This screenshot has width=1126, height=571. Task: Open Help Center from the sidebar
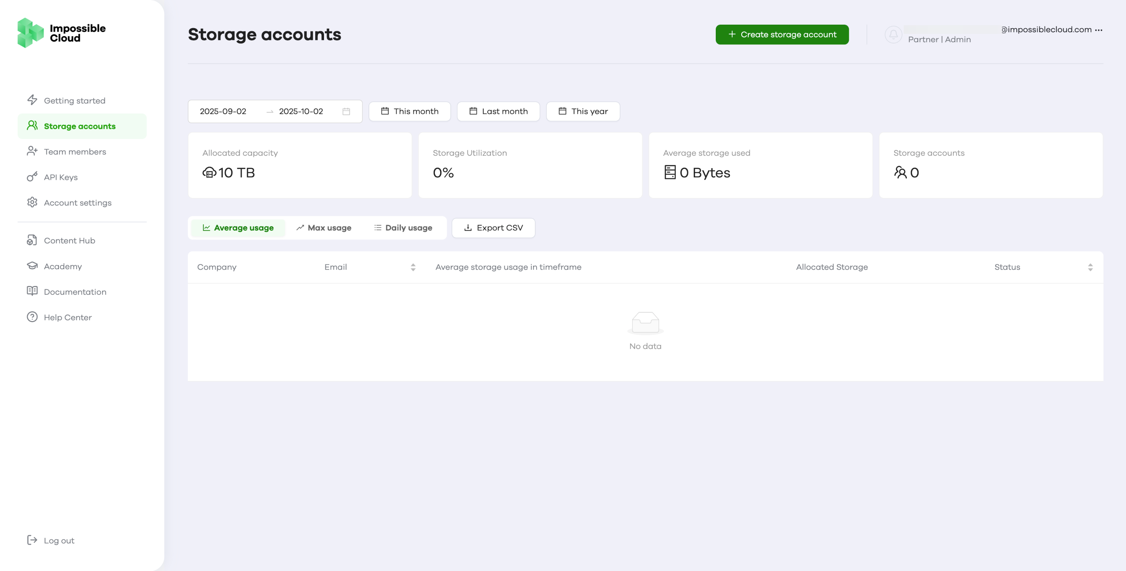pos(68,317)
